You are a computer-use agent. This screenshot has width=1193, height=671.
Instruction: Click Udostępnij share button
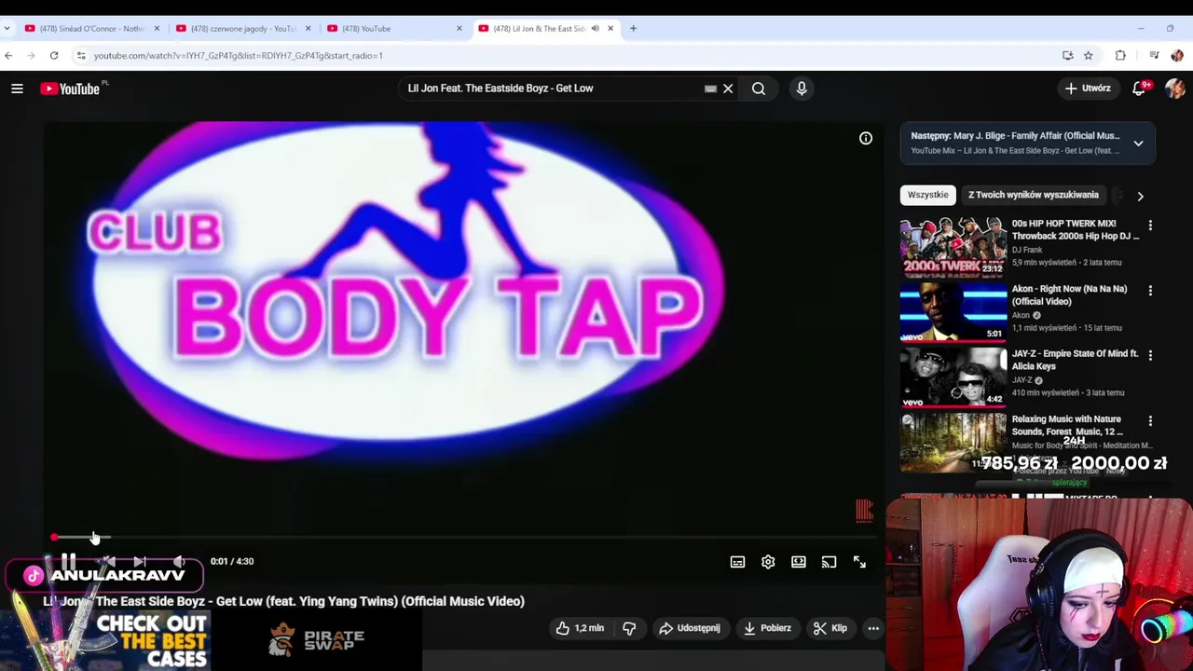click(x=690, y=628)
